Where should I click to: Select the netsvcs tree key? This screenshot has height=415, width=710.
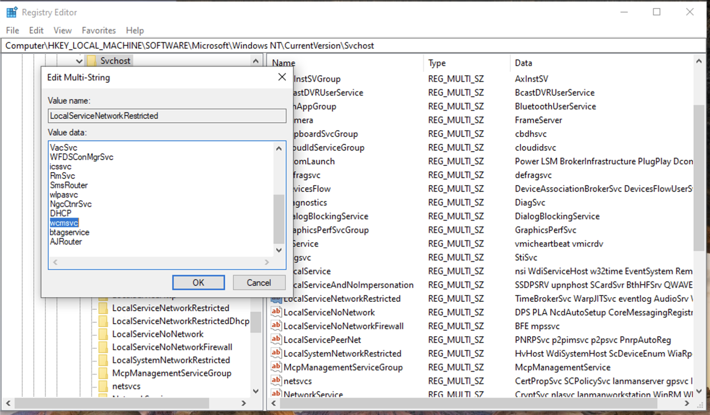pos(126,386)
